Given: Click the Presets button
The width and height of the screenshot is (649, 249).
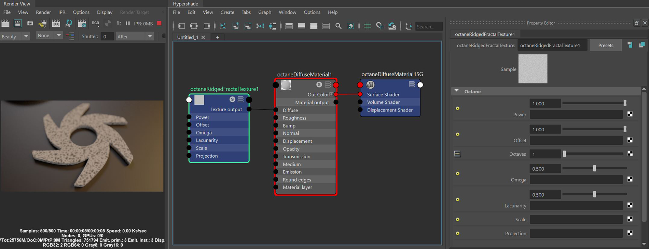Looking at the screenshot, I should 606,45.
